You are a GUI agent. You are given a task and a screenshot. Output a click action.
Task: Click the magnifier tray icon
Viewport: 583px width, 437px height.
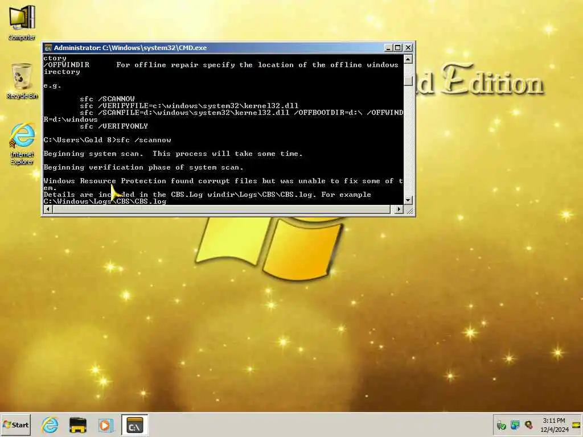click(x=529, y=424)
